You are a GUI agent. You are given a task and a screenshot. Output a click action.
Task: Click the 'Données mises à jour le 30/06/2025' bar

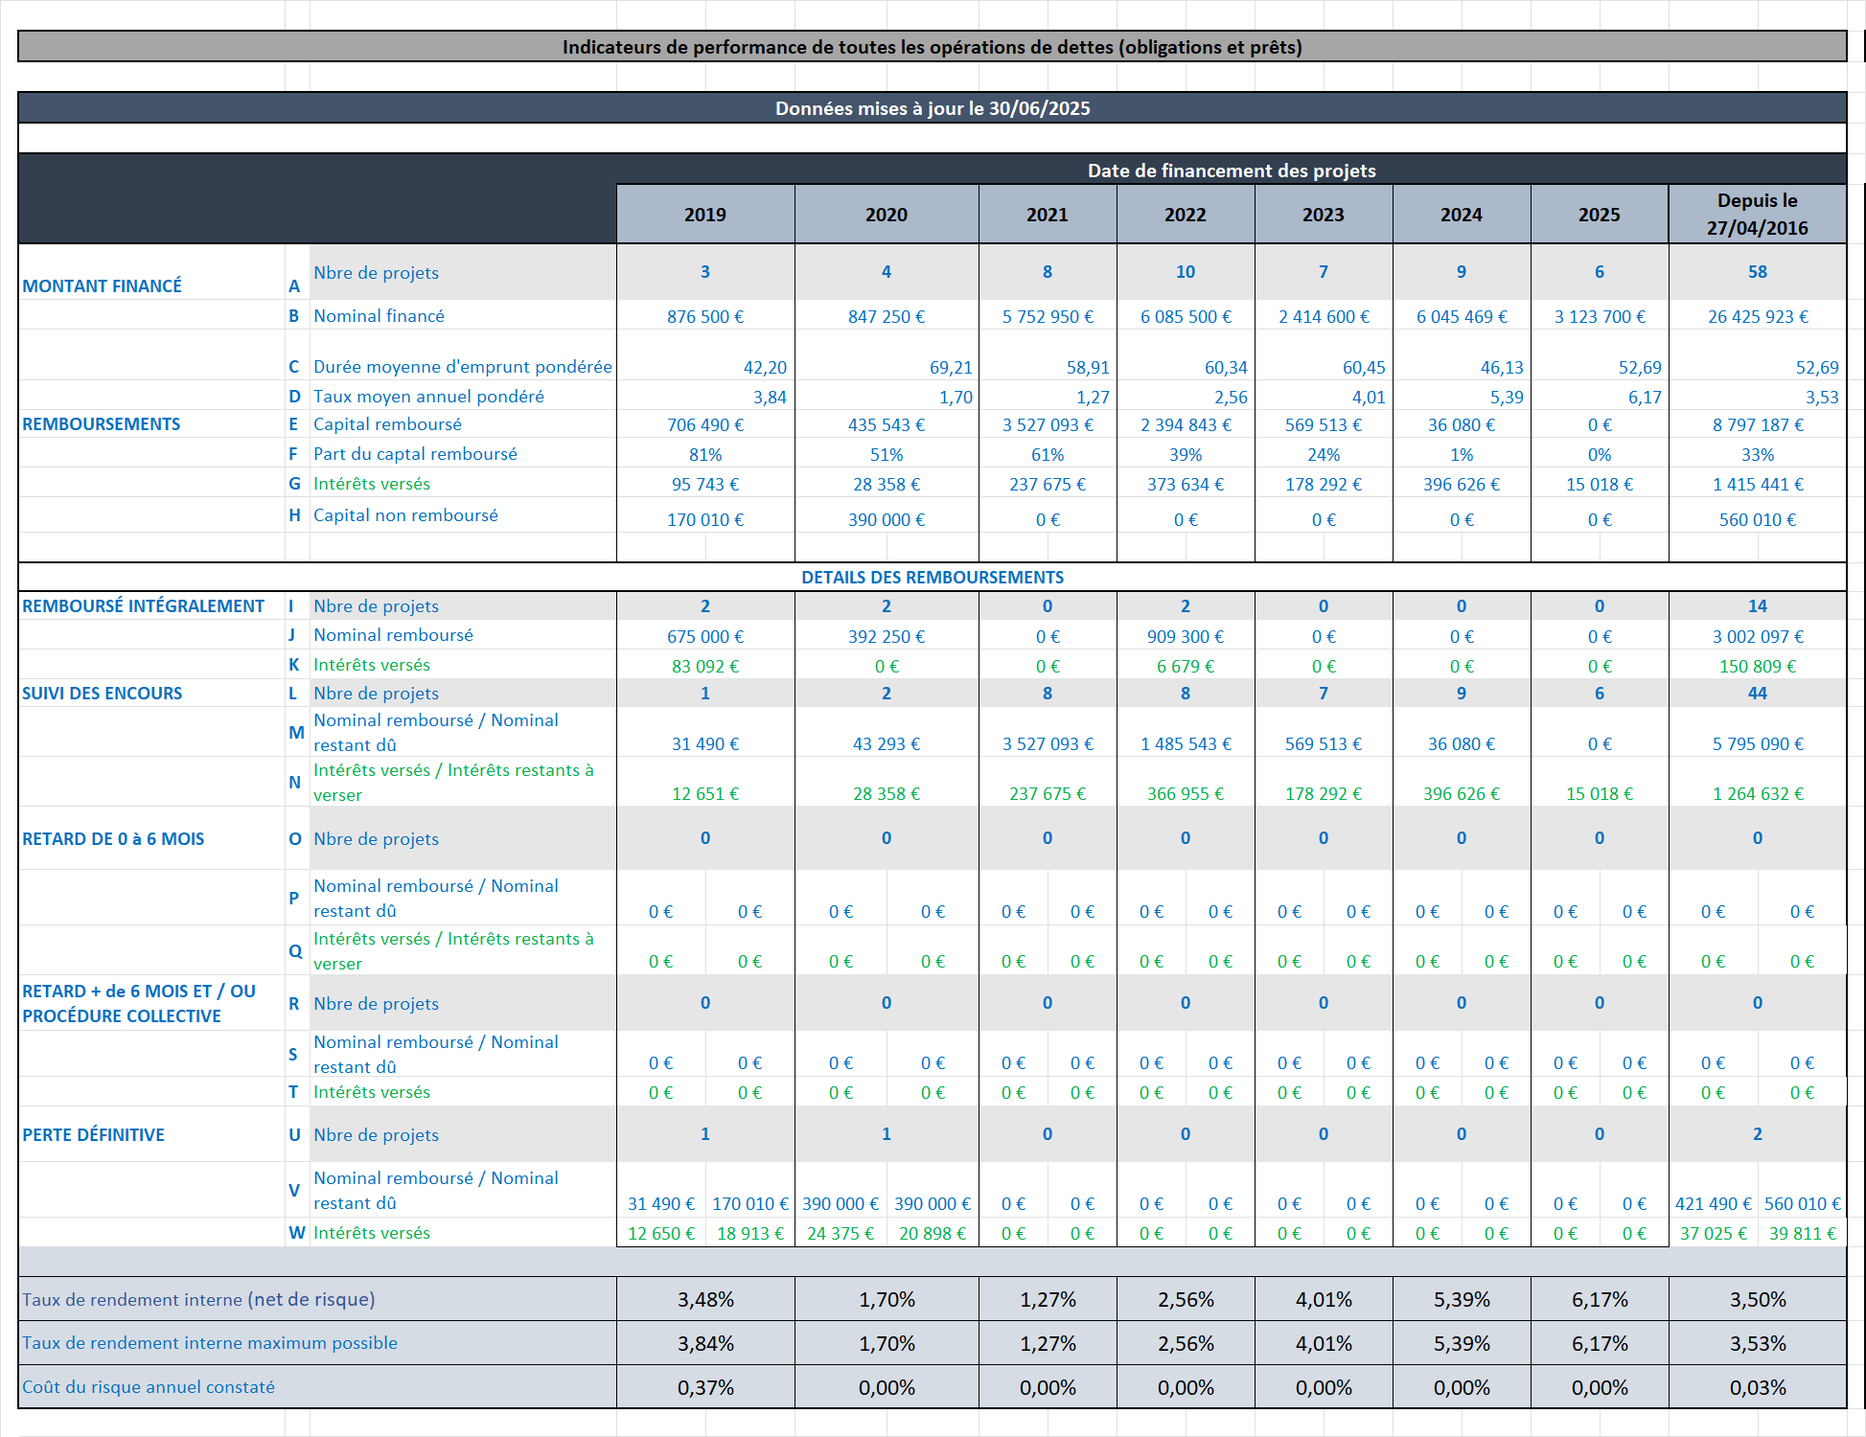click(x=932, y=108)
